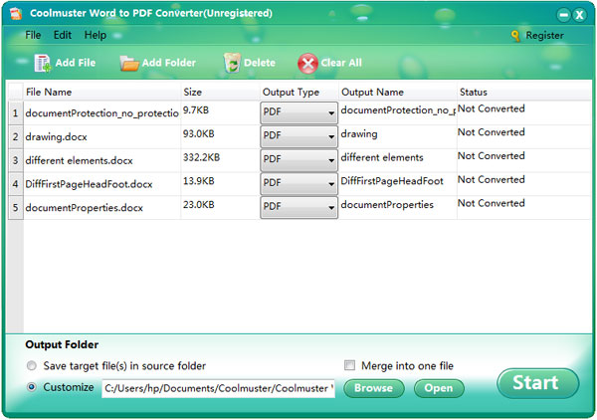
Task: Click the output folder path field
Action: [218, 388]
